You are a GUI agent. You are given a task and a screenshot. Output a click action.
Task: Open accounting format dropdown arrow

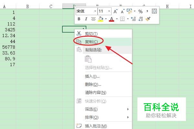coord(135,11)
